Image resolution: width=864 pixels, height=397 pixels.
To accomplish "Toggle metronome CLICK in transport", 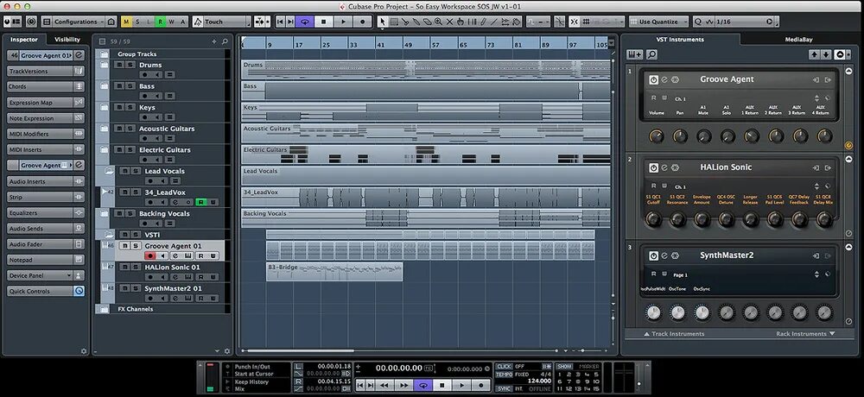I will coord(504,367).
